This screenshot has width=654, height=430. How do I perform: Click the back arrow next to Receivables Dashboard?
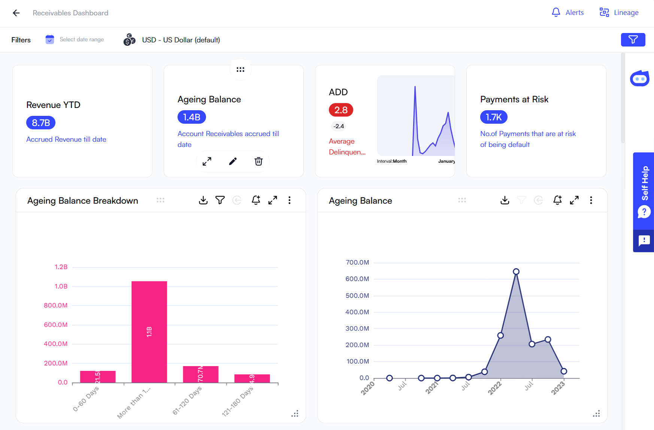click(x=16, y=13)
